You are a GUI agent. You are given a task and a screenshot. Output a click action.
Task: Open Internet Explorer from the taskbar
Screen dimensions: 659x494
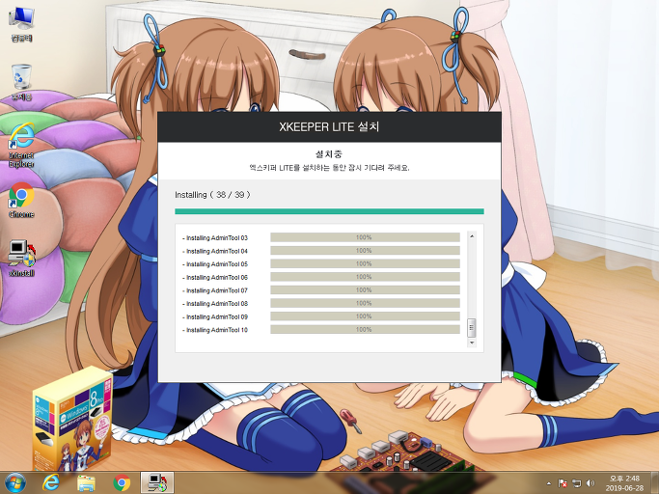pos(51,482)
